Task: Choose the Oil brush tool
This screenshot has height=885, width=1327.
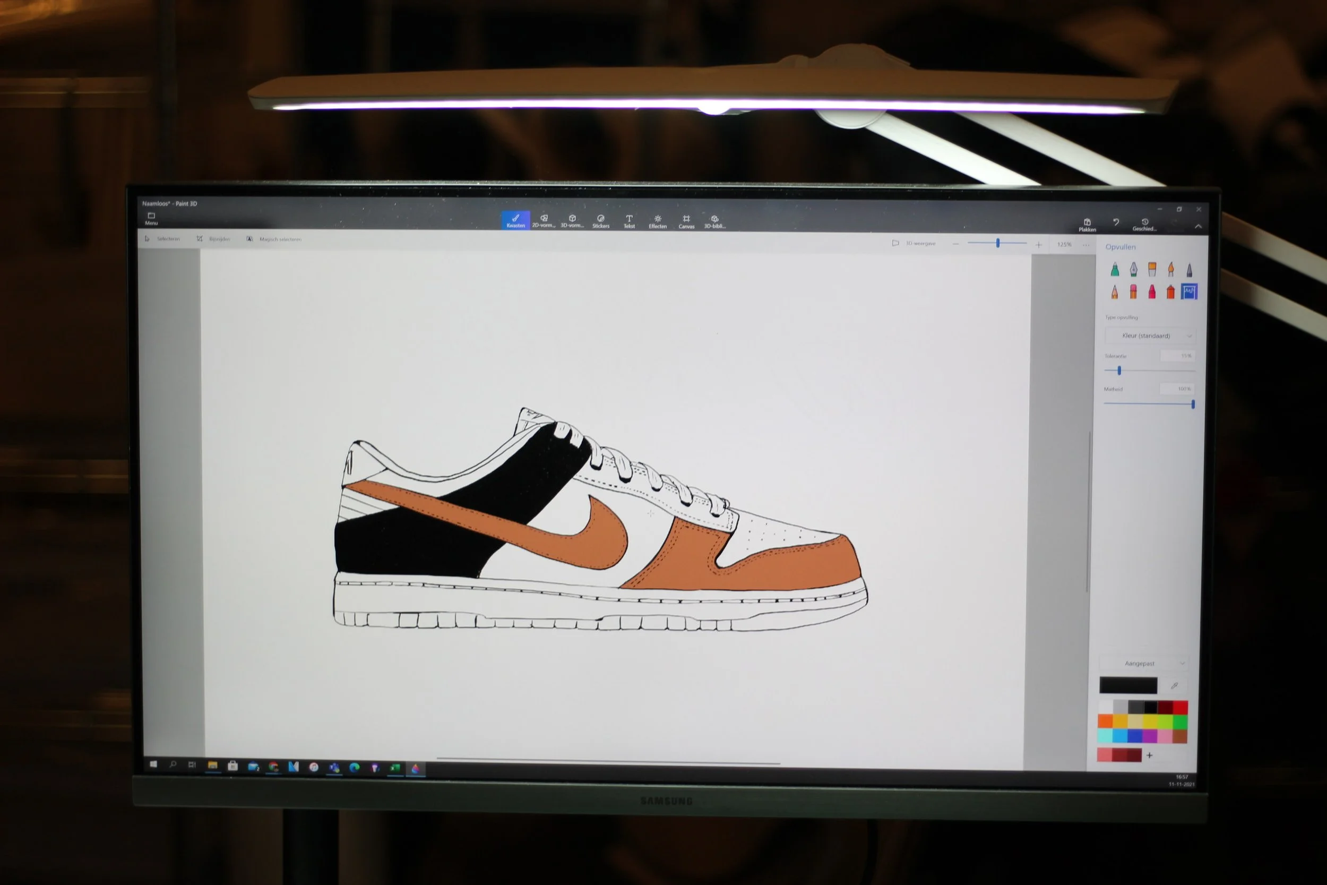Action: click(x=1152, y=270)
